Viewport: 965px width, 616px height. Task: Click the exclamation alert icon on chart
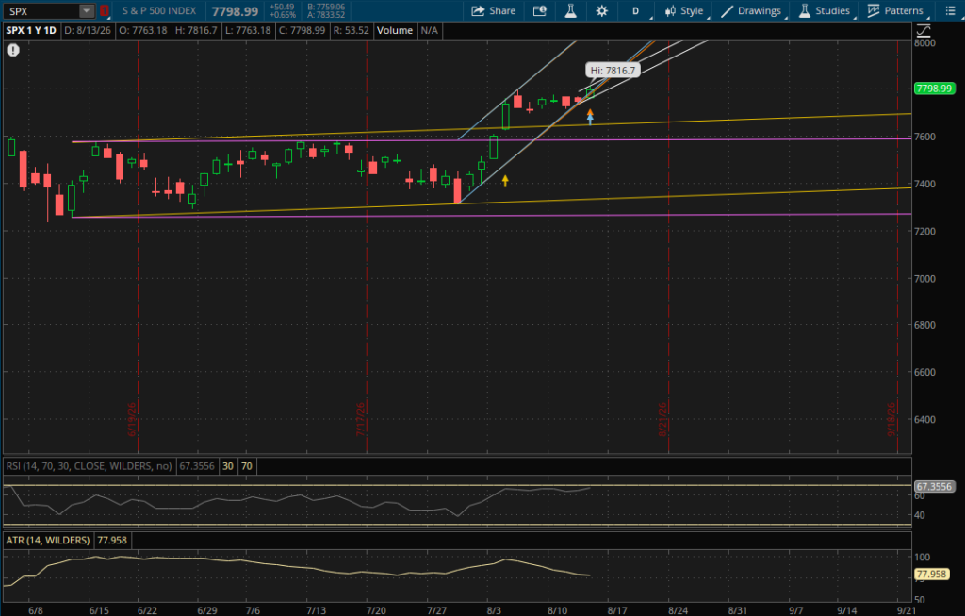pyautogui.click(x=13, y=51)
